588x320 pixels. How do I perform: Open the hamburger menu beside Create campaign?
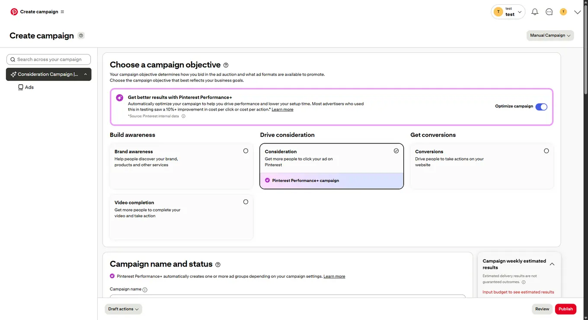(x=63, y=12)
